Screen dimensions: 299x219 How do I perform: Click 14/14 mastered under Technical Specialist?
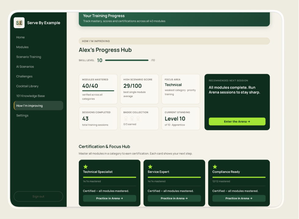92,181
